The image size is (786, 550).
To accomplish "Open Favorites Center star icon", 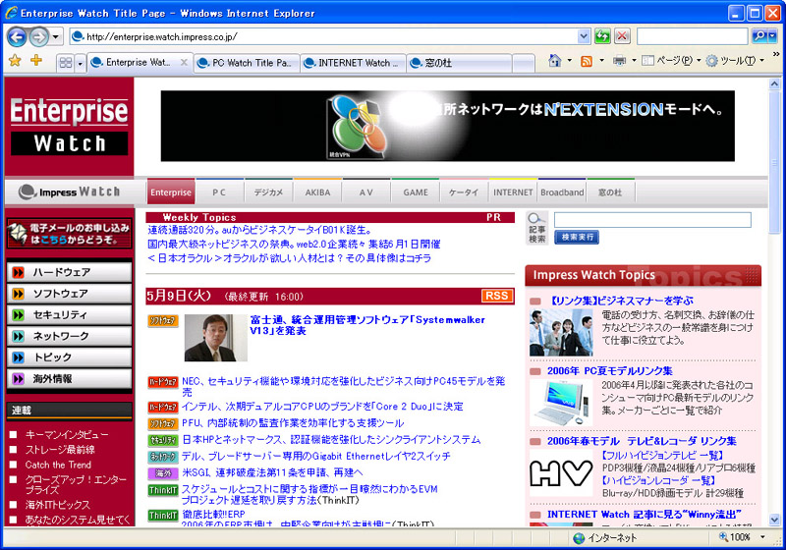I will click(16, 61).
